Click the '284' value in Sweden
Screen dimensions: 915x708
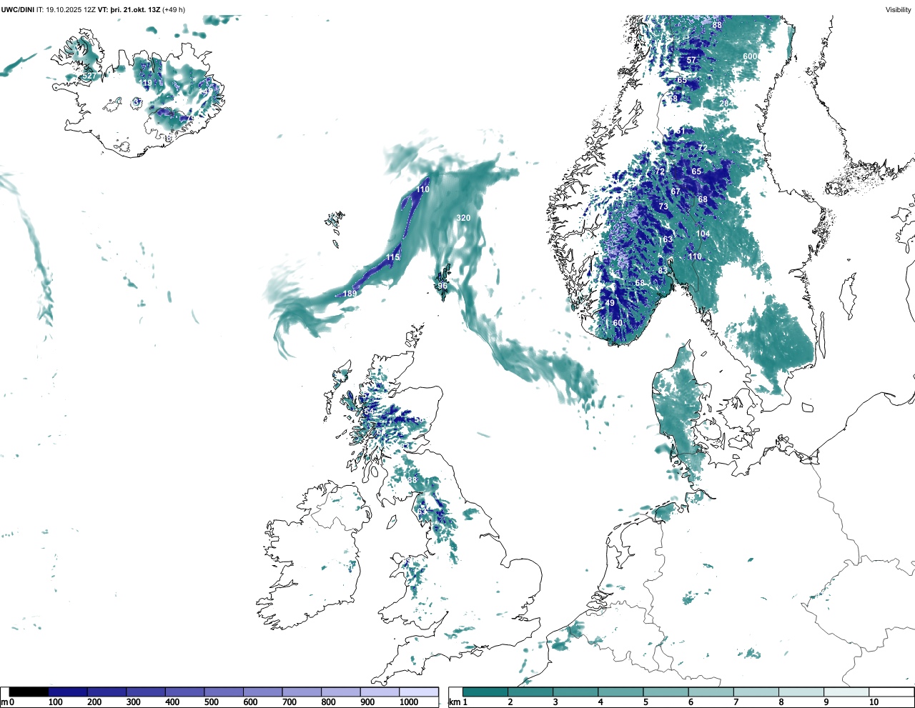click(x=726, y=104)
